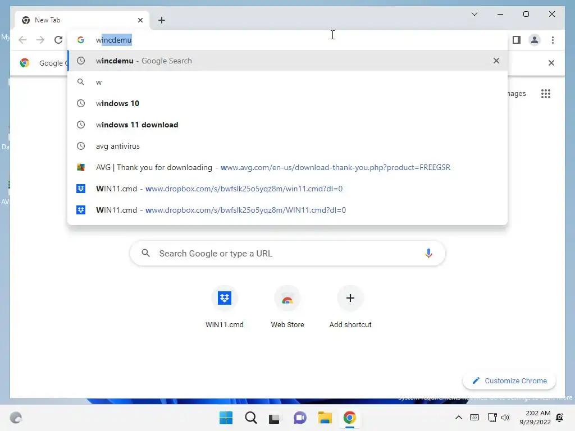This screenshot has height=431, width=575.
Task: Open network settings from the tray
Action: [492, 418]
